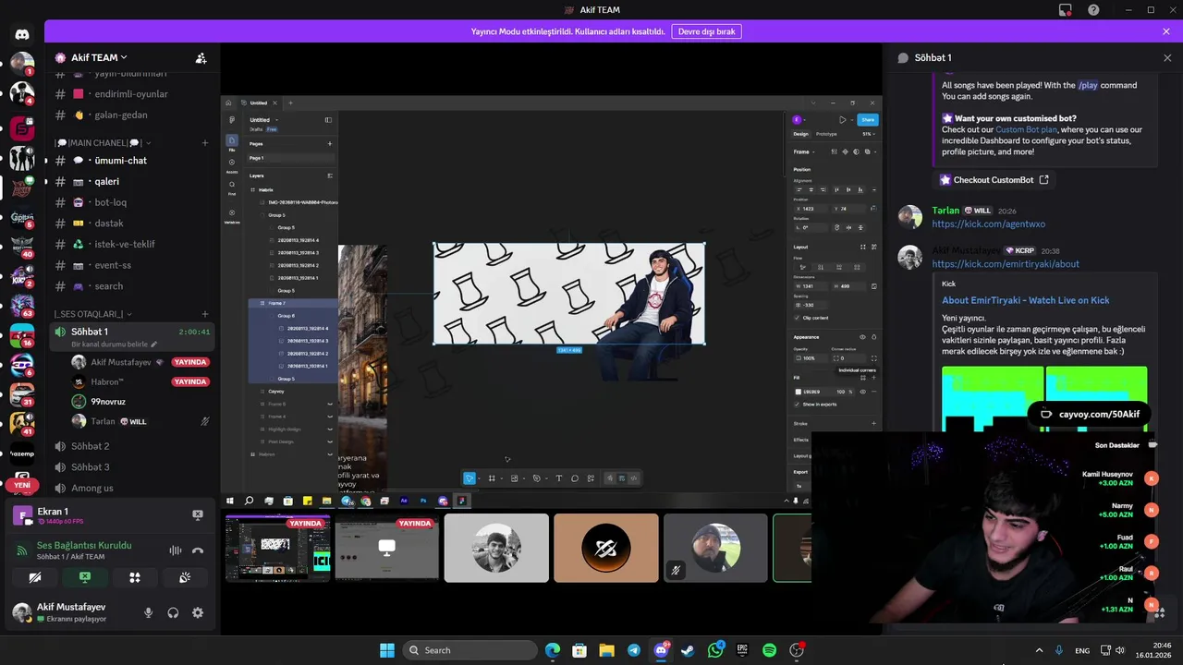
Task: Disconnect from the voice channel
Action: (197, 550)
